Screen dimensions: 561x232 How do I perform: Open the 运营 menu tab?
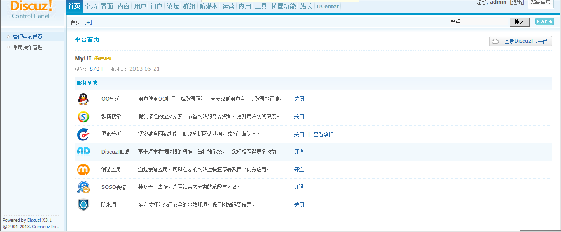(x=228, y=6)
